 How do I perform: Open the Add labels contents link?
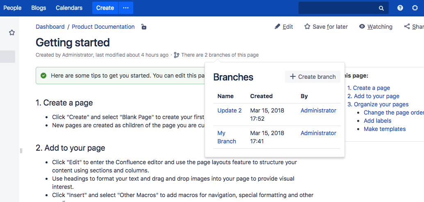click(378, 121)
